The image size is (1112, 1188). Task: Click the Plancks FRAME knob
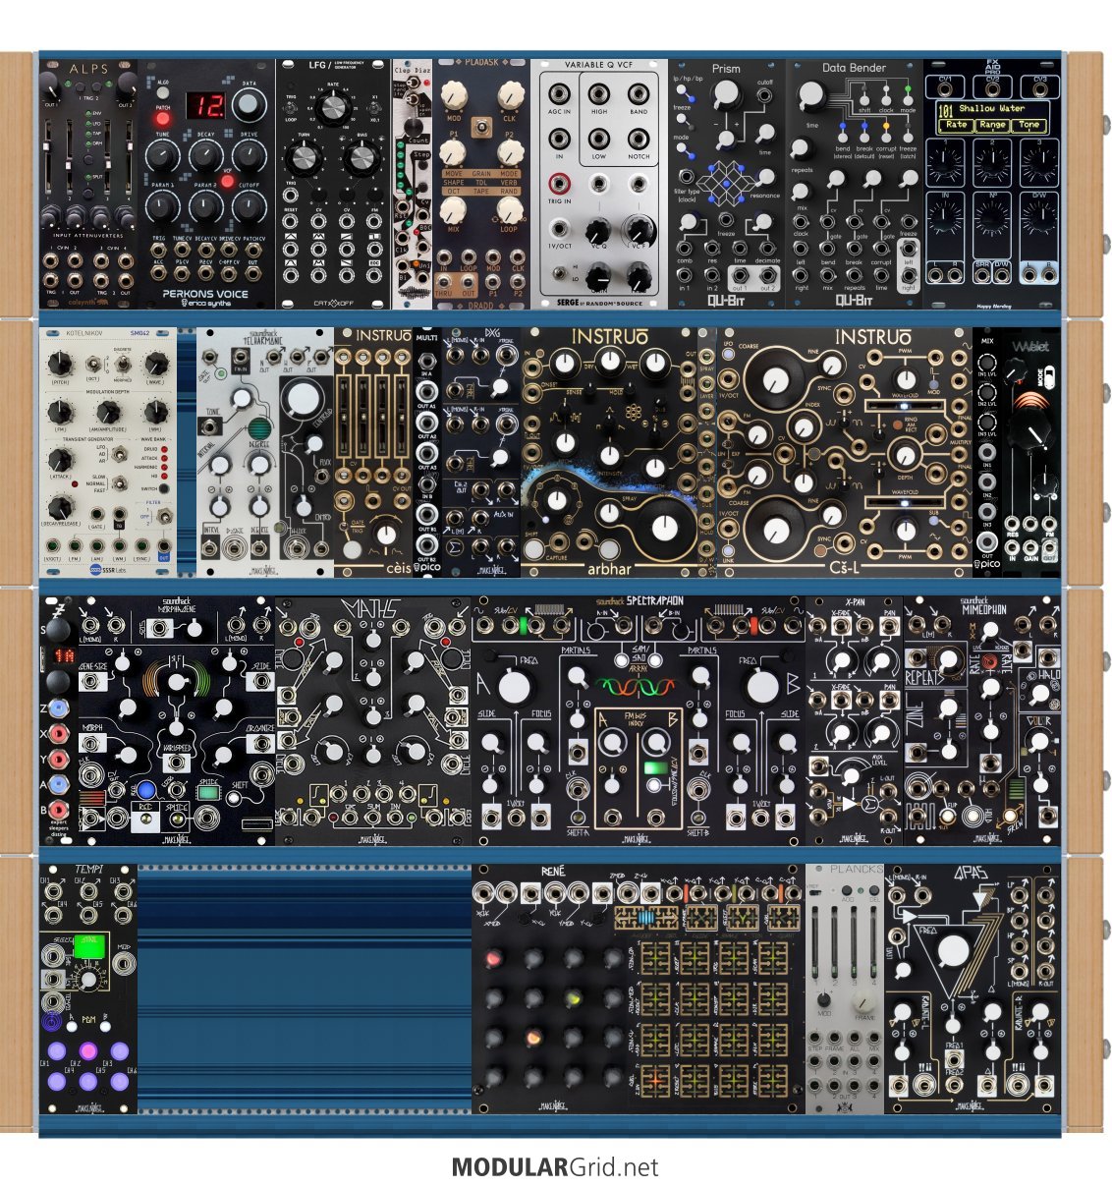pos(865,1002)
